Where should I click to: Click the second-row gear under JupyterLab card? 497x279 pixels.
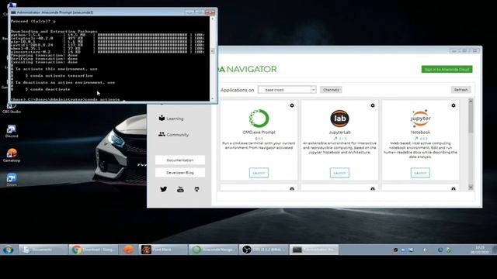tap(373, 189)
